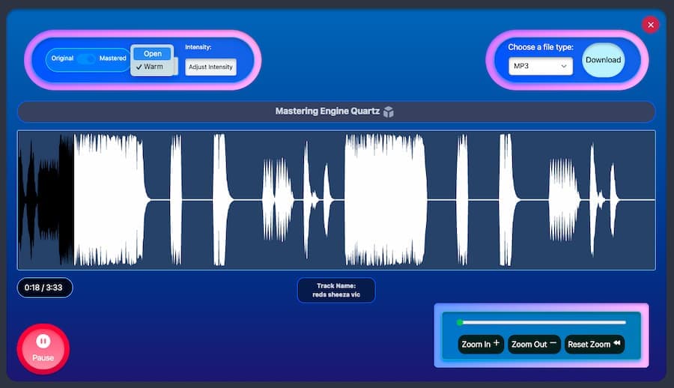Select the Mastered label
The height and width of the screenshot is (388, 674).
pos(113,58)
